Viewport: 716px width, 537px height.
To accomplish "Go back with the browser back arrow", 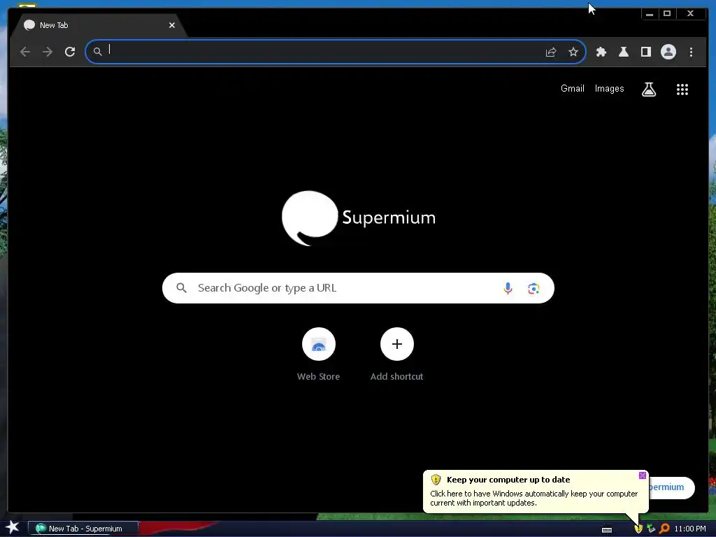I will 25,52.
